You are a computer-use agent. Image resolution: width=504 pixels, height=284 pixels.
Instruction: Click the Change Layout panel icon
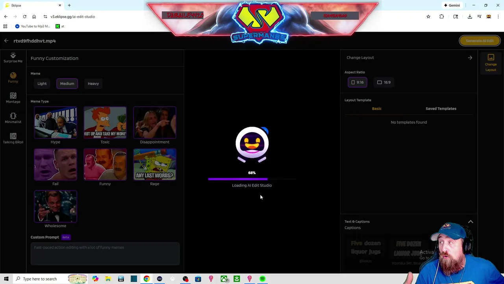[491, 63]
